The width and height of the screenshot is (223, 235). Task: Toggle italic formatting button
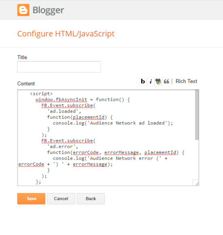(151, 81)
